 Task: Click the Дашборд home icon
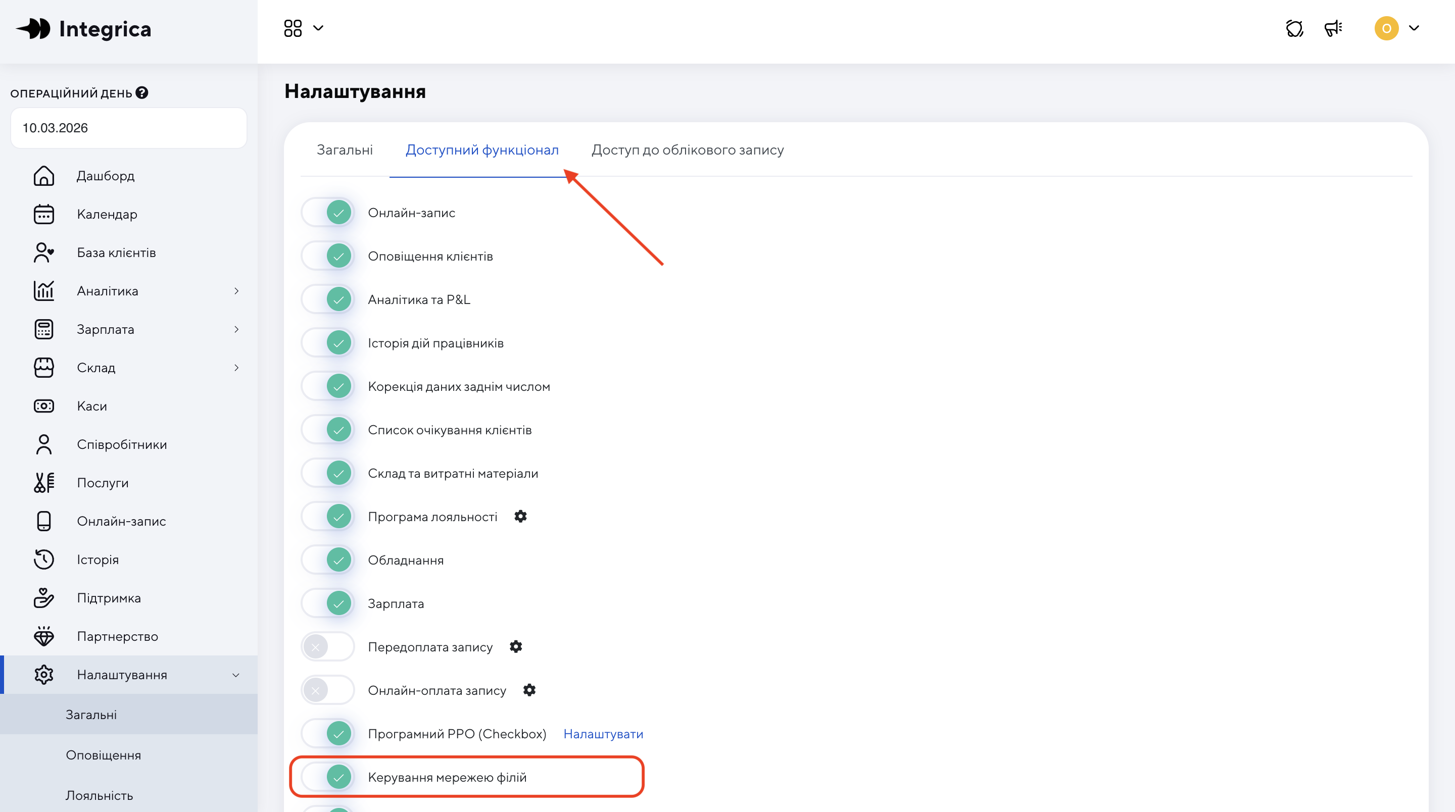tap(43, 176)
